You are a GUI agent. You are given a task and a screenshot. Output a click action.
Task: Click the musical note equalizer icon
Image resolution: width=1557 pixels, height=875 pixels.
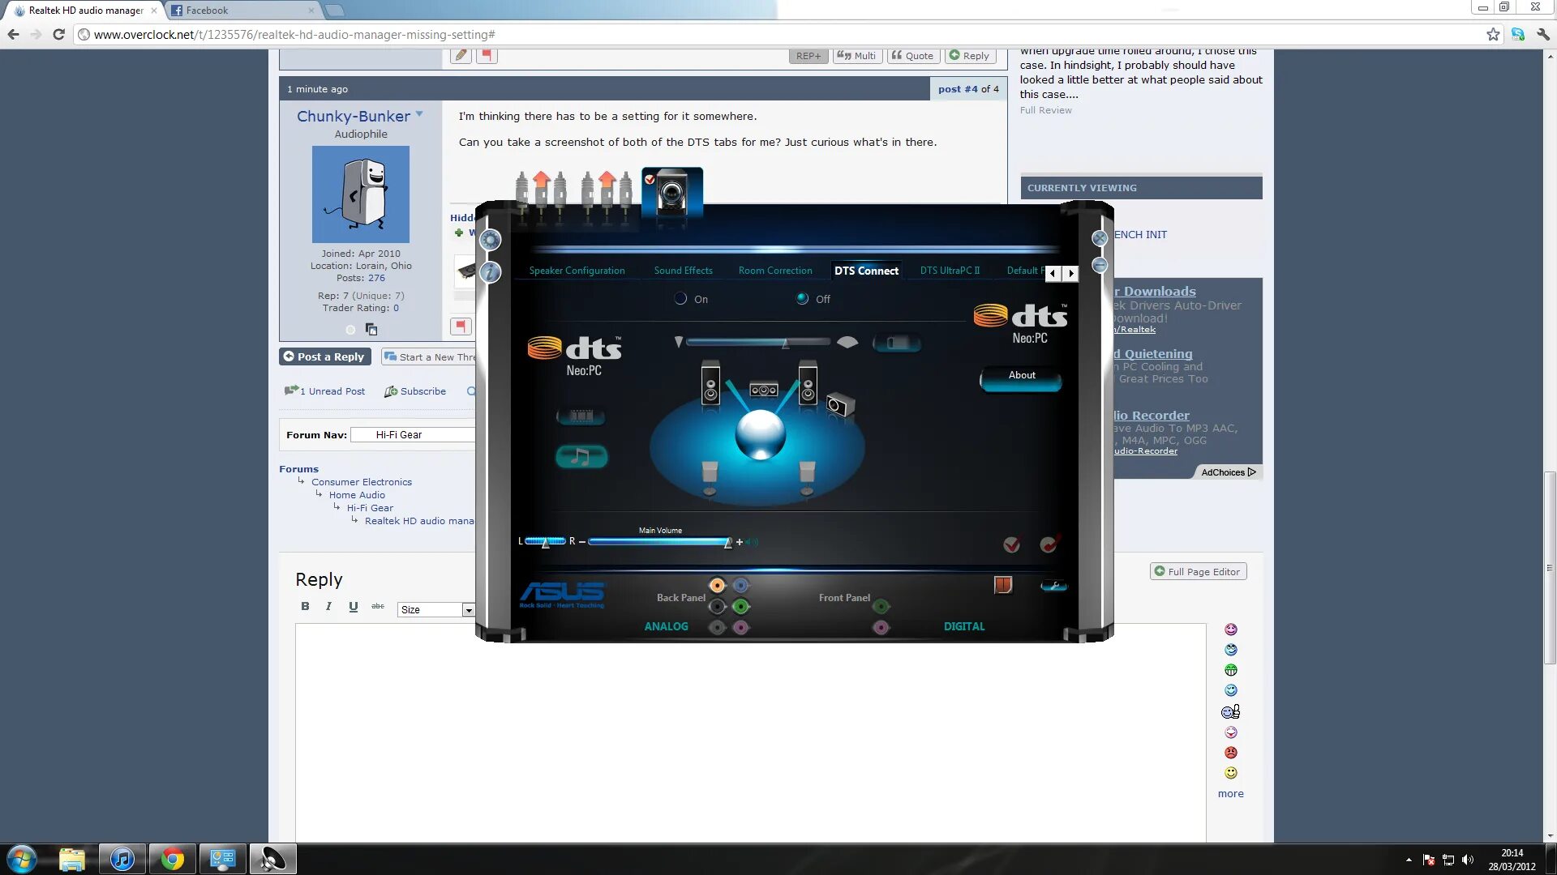(583, 456)
